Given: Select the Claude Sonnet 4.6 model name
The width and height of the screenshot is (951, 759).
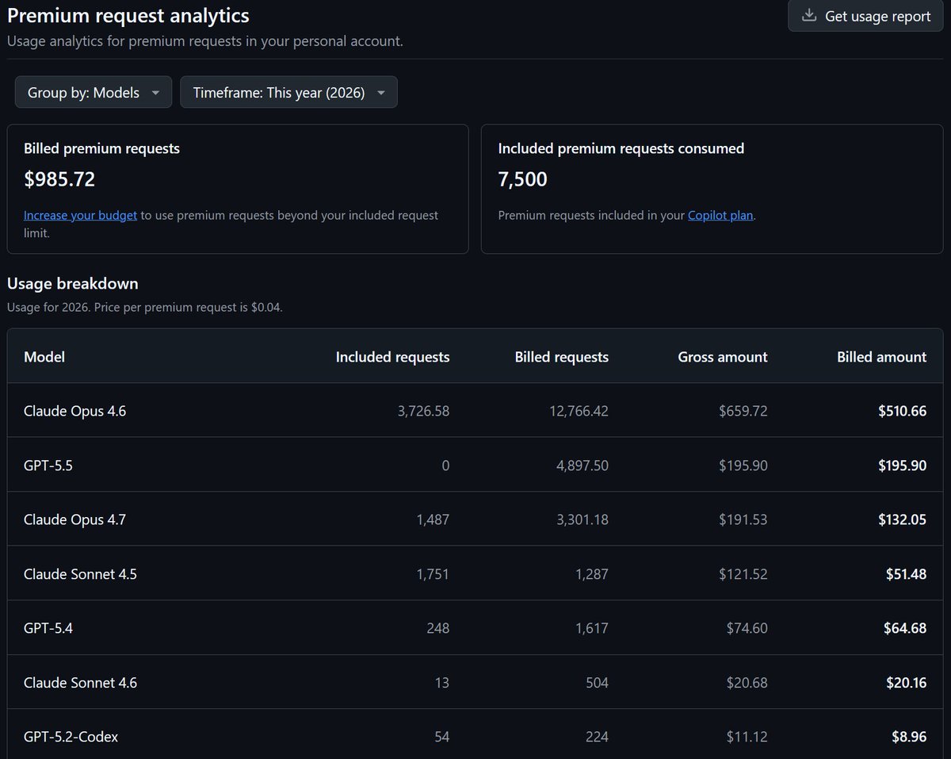Looking at the screenshot, I should point(80,682).
